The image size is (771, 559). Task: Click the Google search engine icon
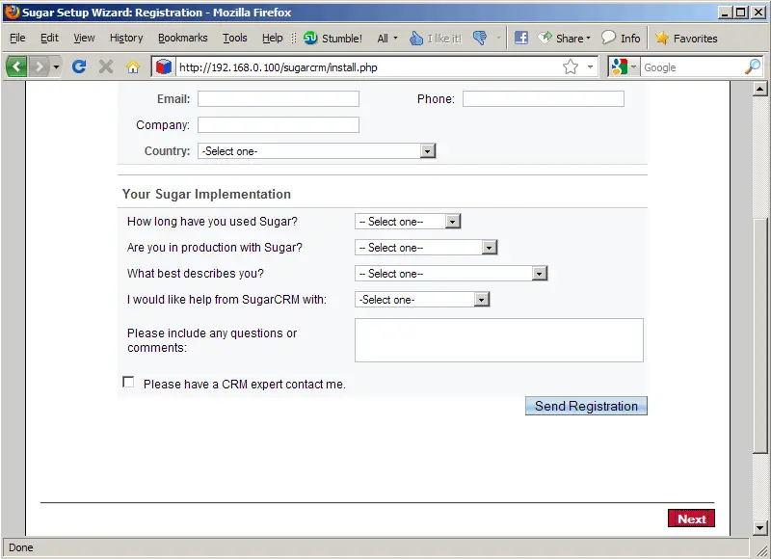point(620,67)
